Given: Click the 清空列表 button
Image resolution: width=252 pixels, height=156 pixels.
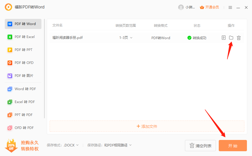Looking at the screenshot, I should coord(200,146).
